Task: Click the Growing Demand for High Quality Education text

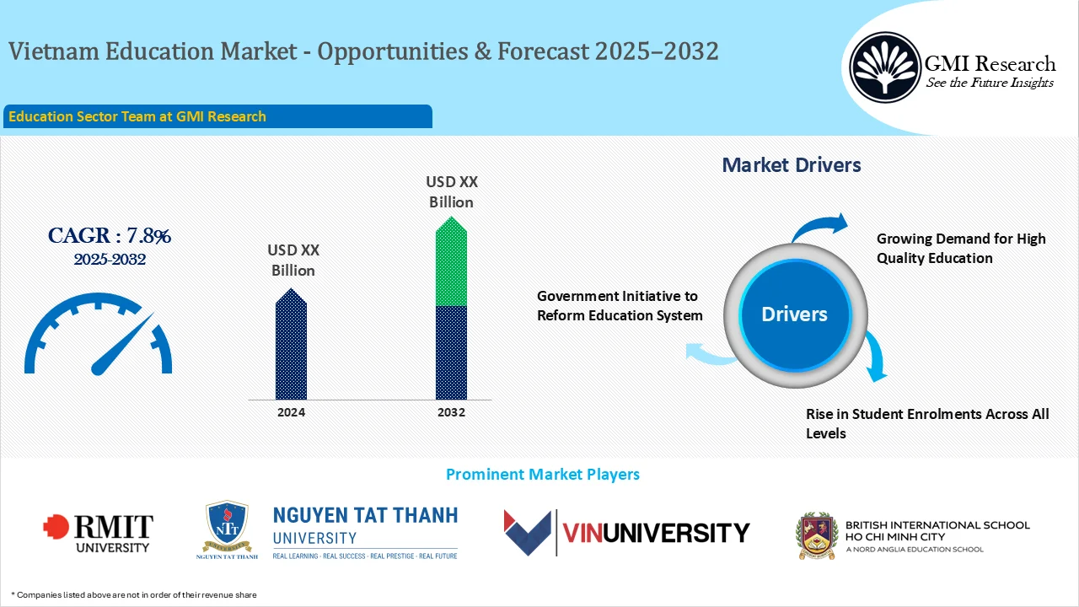Action: pyautogui.click(x=960, y=248)
